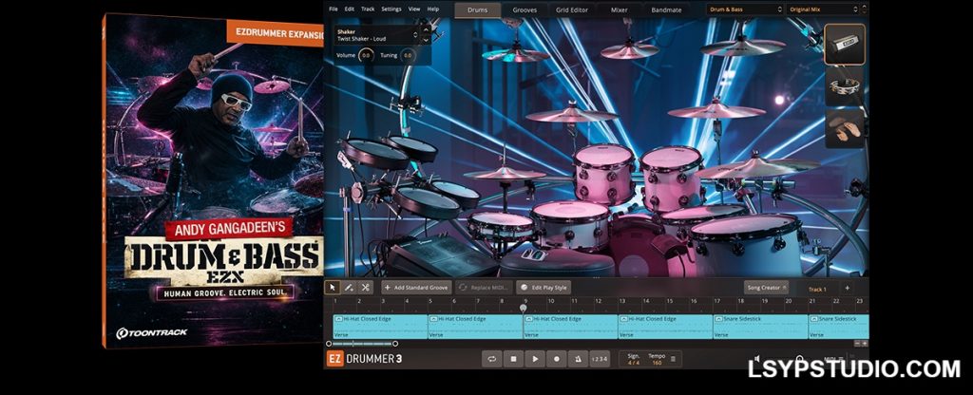Image resolution: width=973 pixels, height=395 pixels.
Task: Toggle the metronome click
Action: pos(578,358)
